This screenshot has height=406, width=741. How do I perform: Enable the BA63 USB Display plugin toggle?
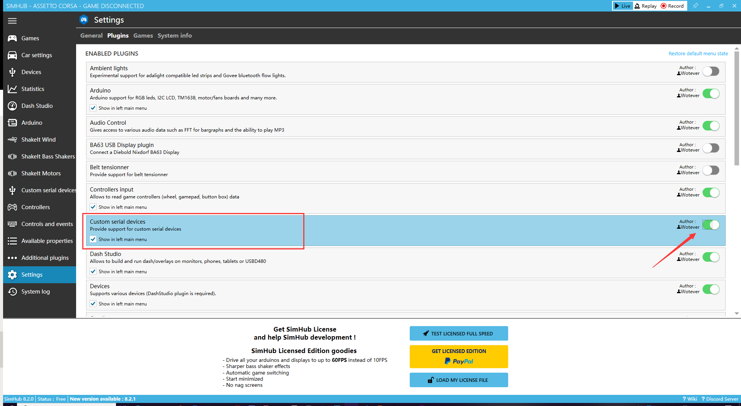tap(711, 148)
